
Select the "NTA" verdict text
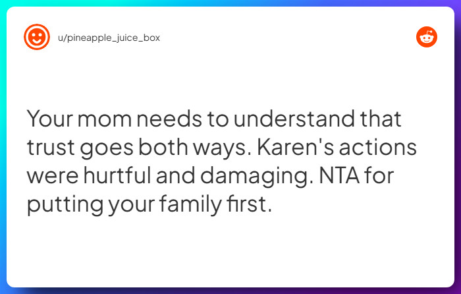point(339,176)
